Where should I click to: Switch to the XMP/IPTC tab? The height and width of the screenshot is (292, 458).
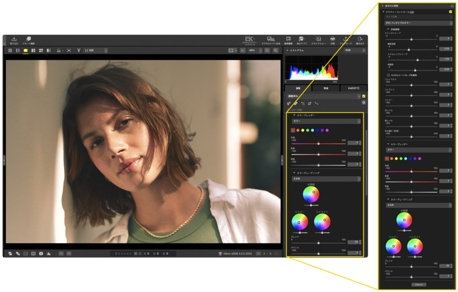(x=353, y=88)
